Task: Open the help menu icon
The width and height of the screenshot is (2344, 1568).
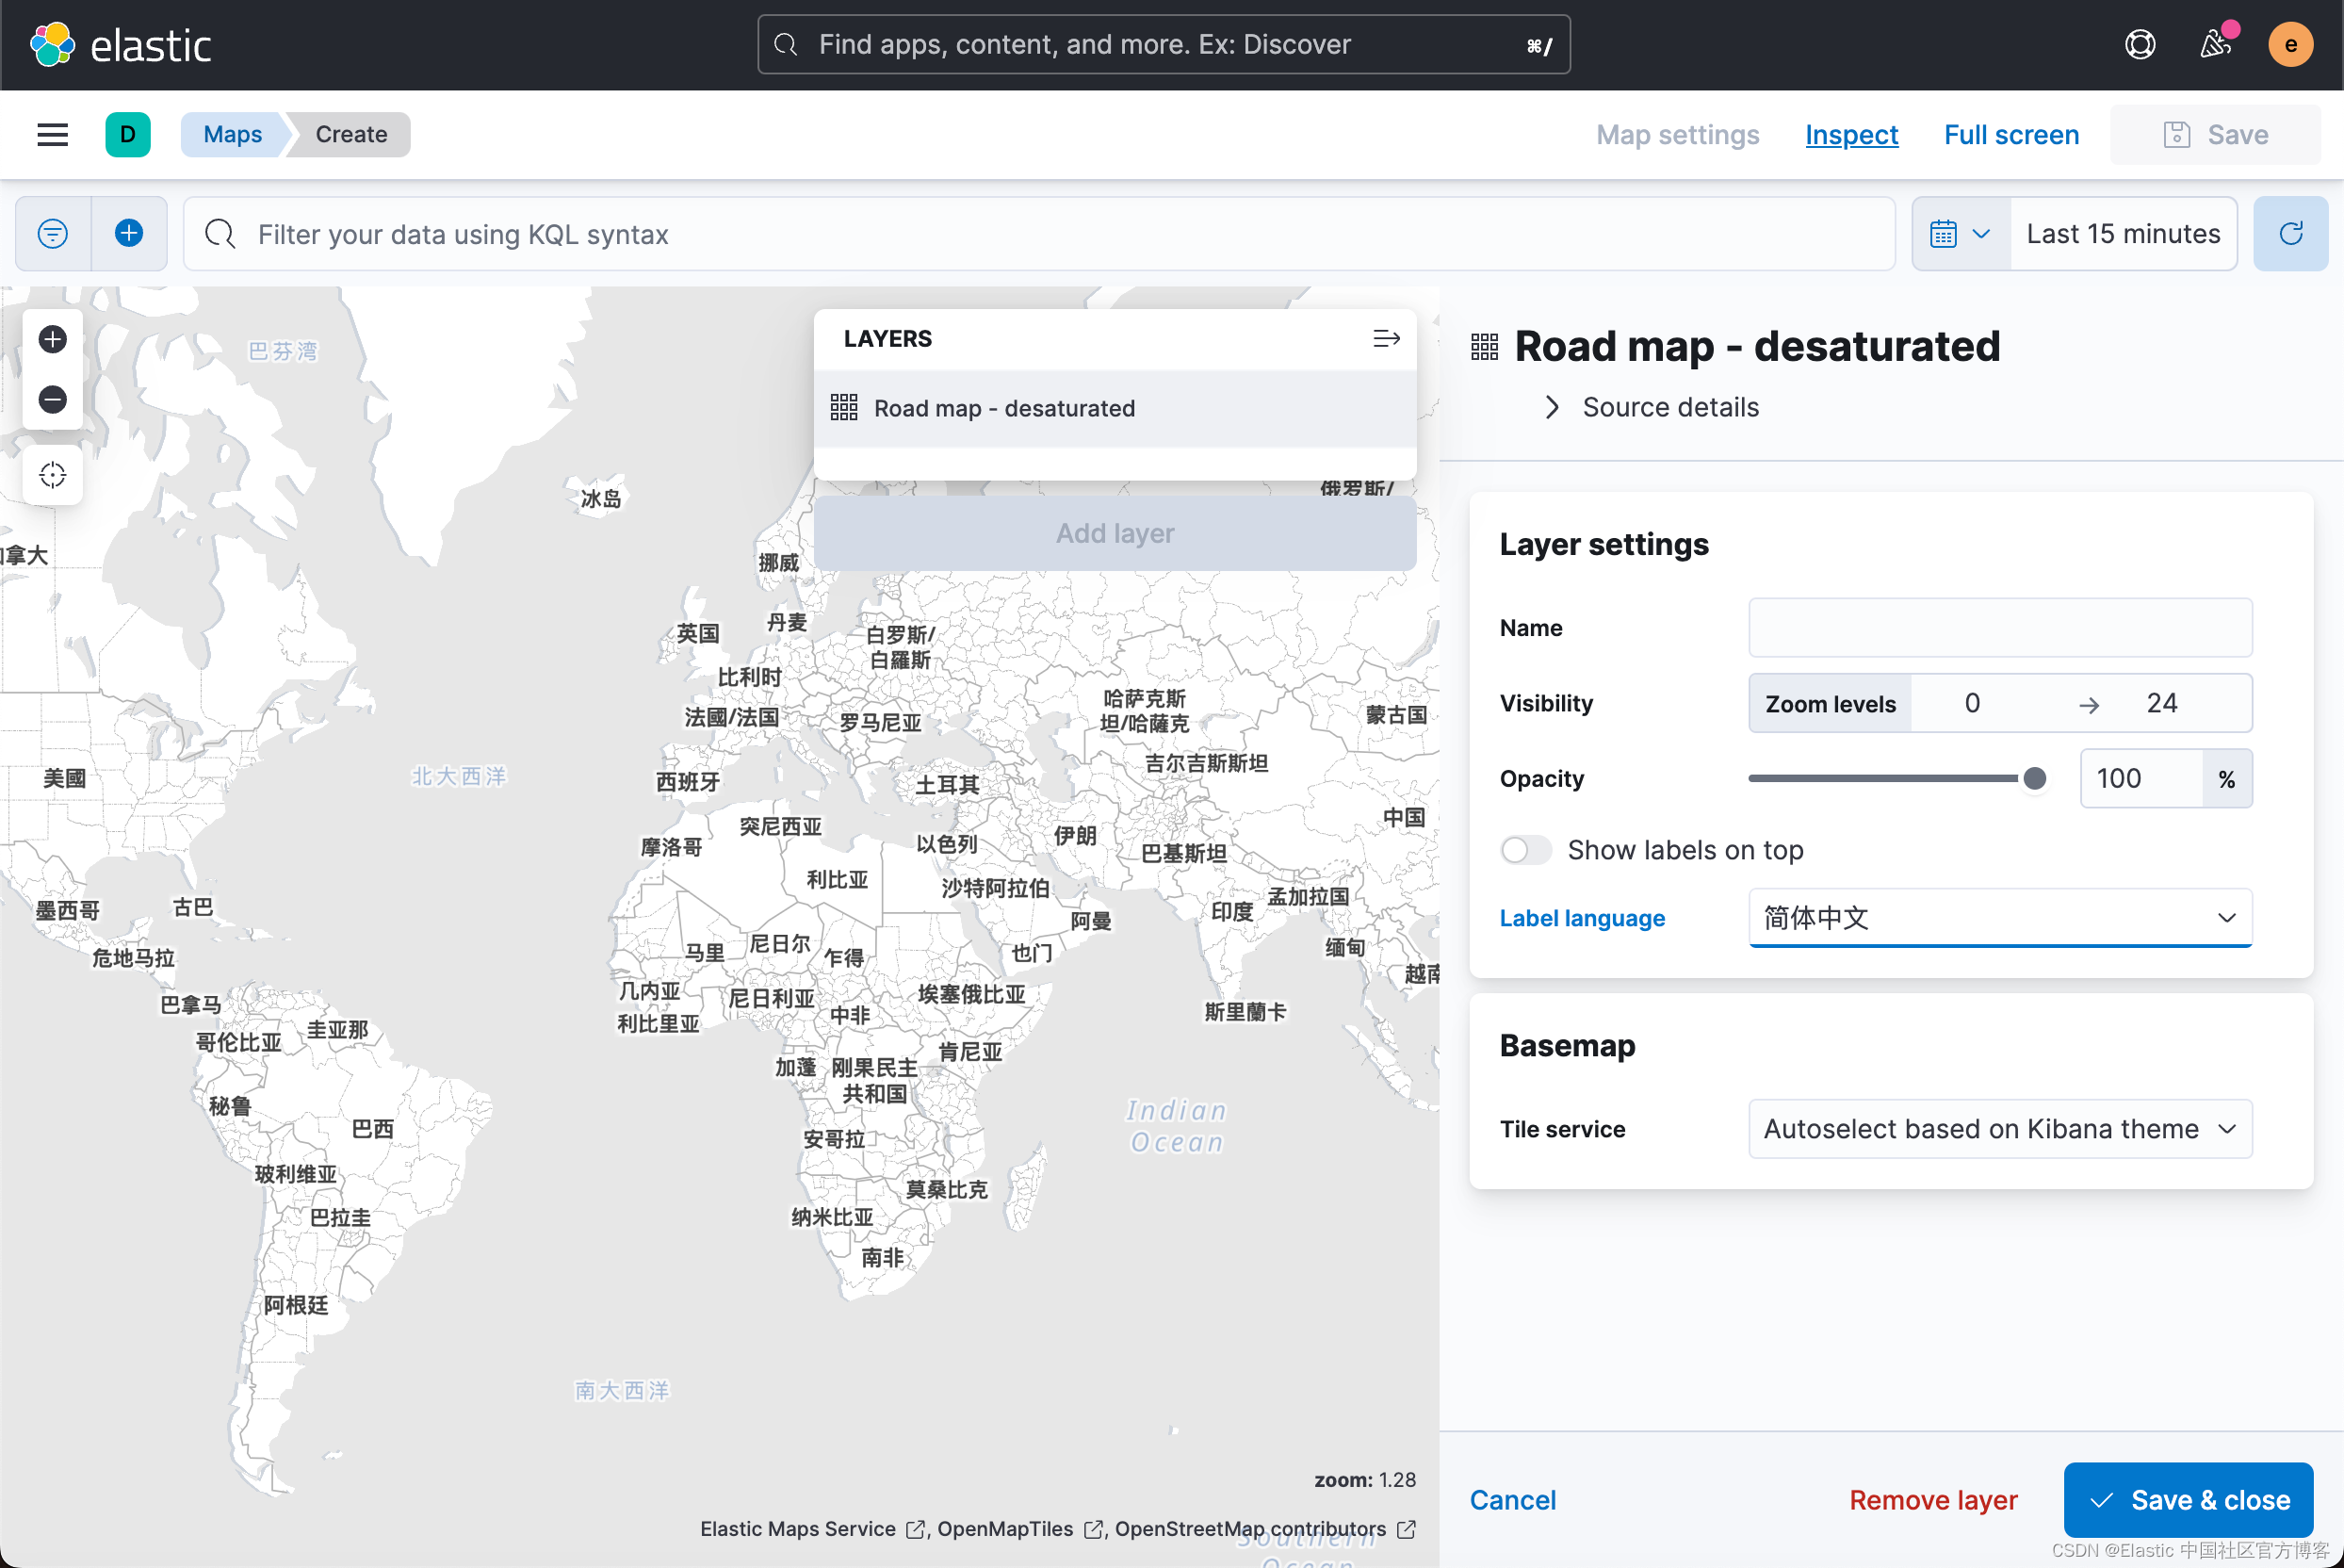Action: (2139, 45)
